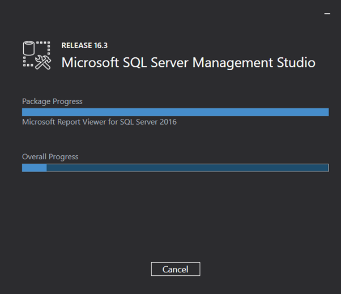Click the word Microsoft in the title
The height and width of the screenshot is (294, 341).
pyautogui.click(x=90, y=62)
